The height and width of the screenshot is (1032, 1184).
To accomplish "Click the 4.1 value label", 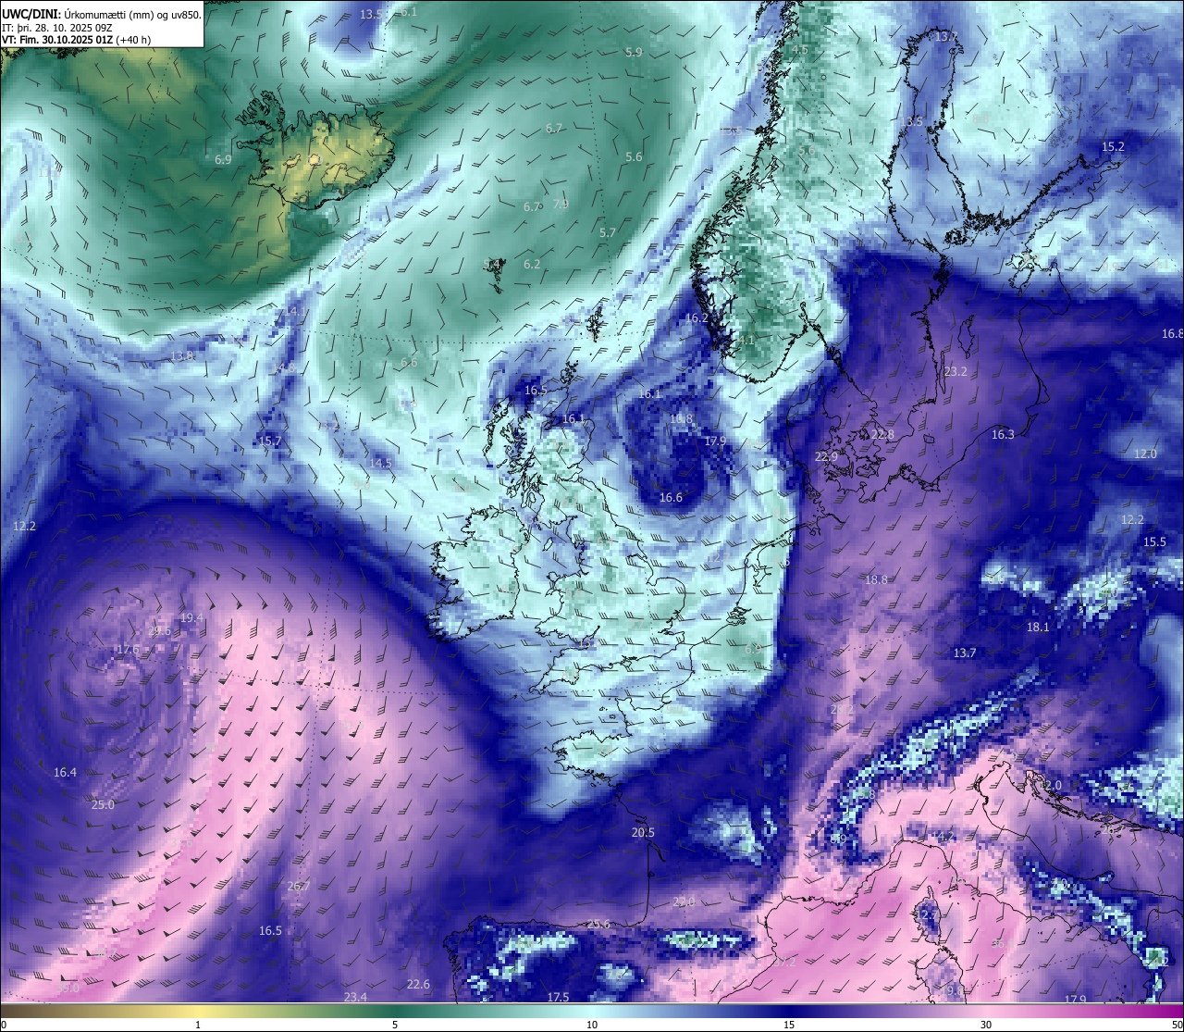I will (x=746, y=342).
